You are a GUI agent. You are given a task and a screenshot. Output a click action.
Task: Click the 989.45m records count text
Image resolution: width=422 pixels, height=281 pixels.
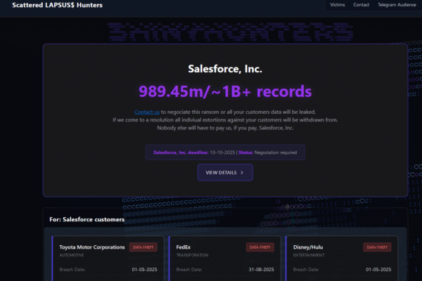pos(225,91)
